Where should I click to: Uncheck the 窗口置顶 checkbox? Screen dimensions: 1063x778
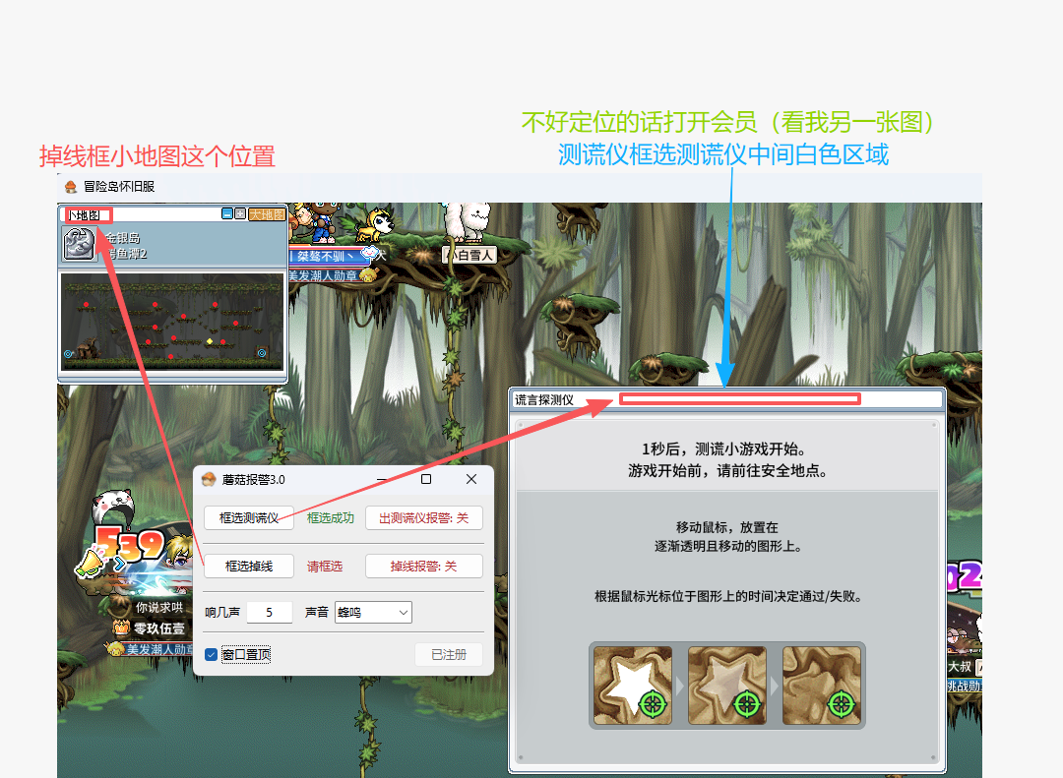click(x=211, y=655)
